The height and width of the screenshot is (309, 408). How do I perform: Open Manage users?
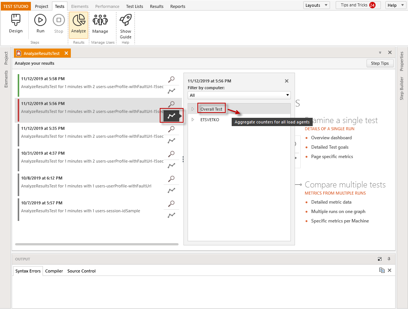coord(100,24)
